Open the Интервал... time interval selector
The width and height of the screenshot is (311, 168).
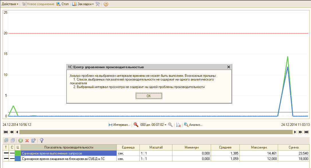[x=119, y=125]
